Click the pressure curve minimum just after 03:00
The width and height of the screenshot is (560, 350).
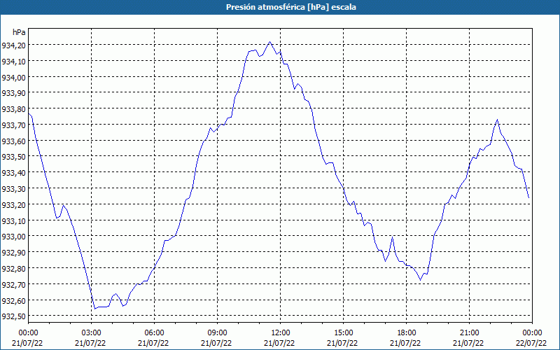point(95,309)
